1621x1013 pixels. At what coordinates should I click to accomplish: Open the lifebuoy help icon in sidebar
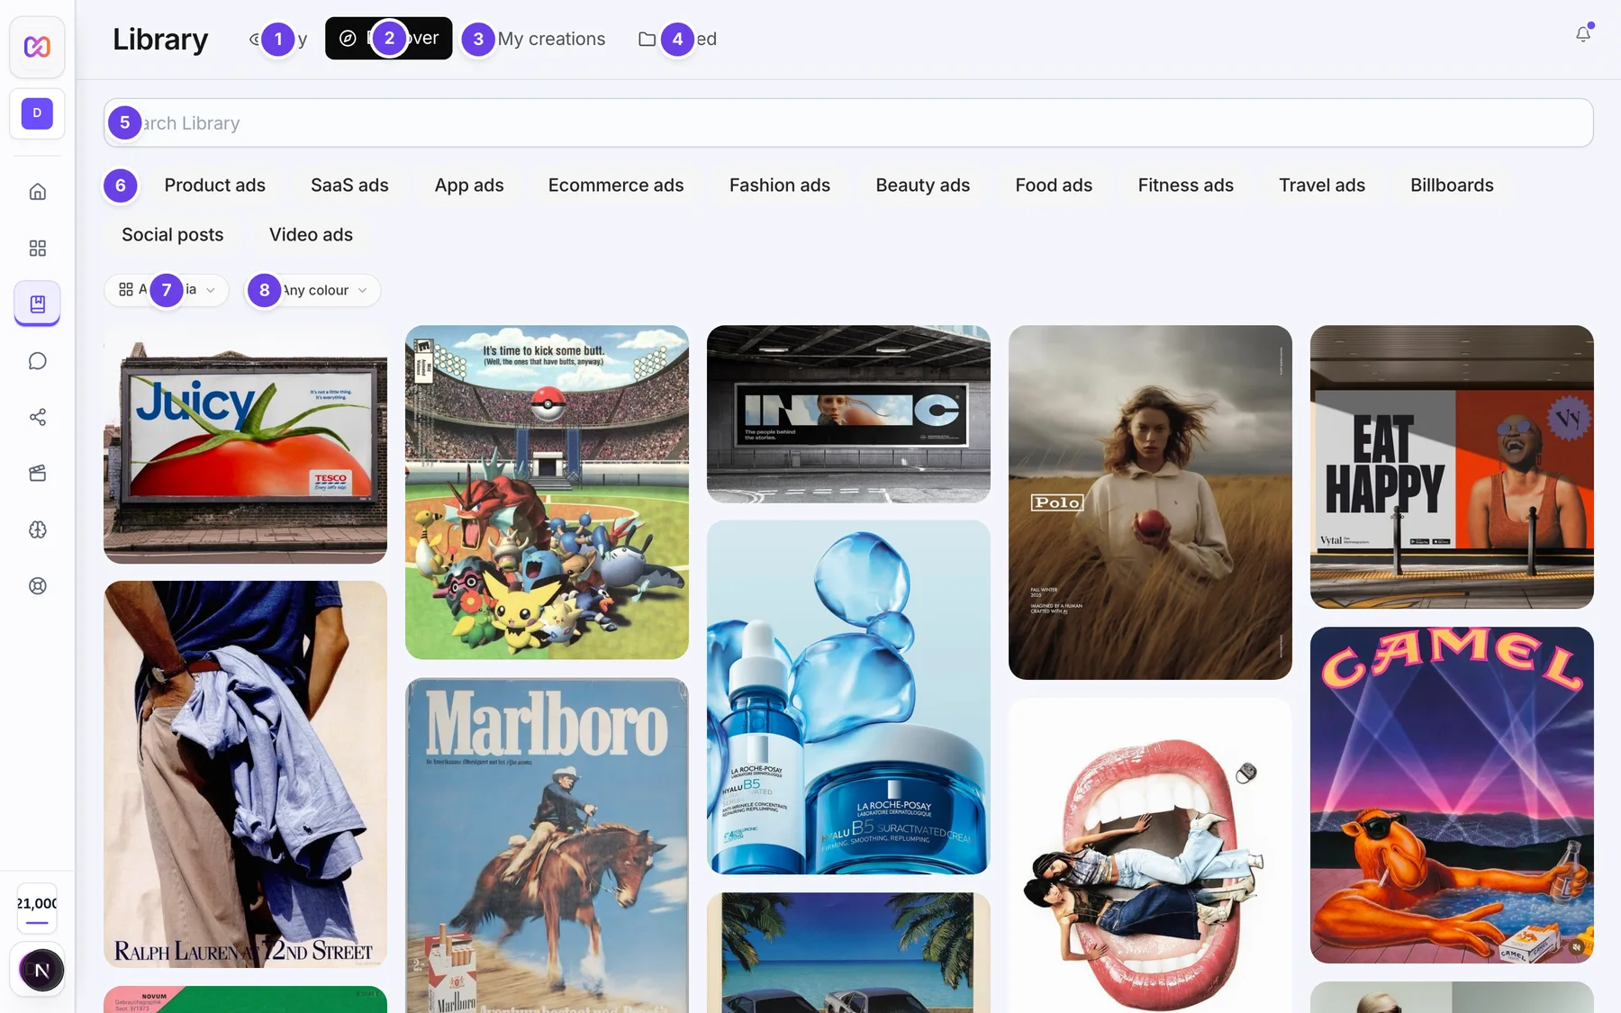tap(37, 586)
